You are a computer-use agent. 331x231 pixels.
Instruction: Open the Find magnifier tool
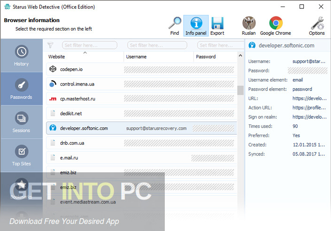click(x=175, y=26)
